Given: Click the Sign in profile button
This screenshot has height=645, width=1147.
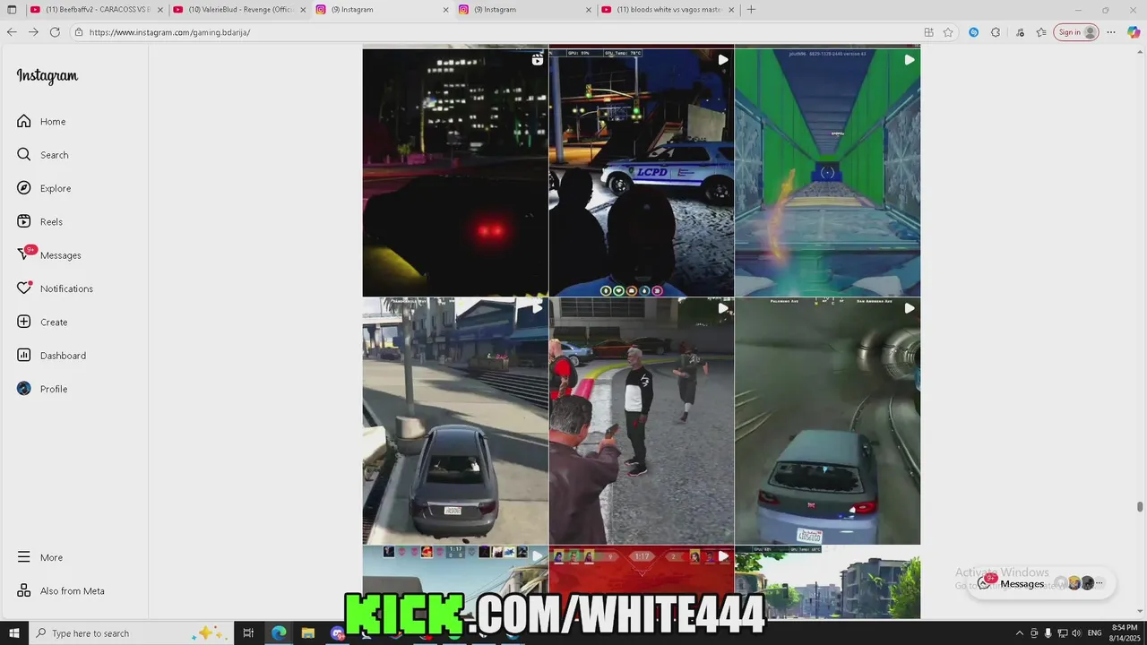Looking at the screenshot, I should 1076,32.
